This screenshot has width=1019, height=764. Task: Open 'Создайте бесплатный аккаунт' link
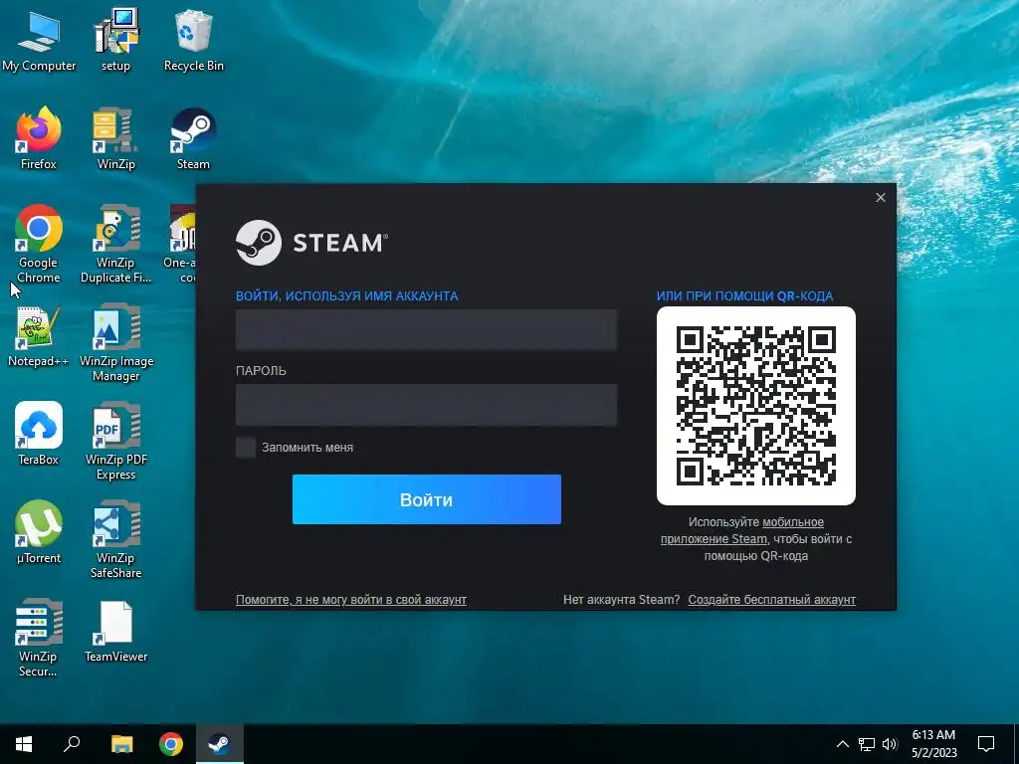point(771,600)
